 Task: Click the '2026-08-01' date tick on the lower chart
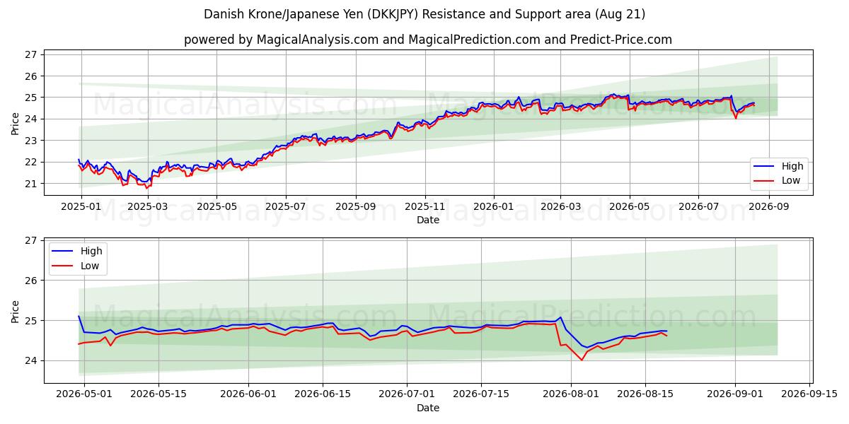(571, 394)
